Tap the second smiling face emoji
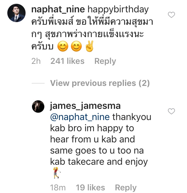 click(x=76, y=47)
